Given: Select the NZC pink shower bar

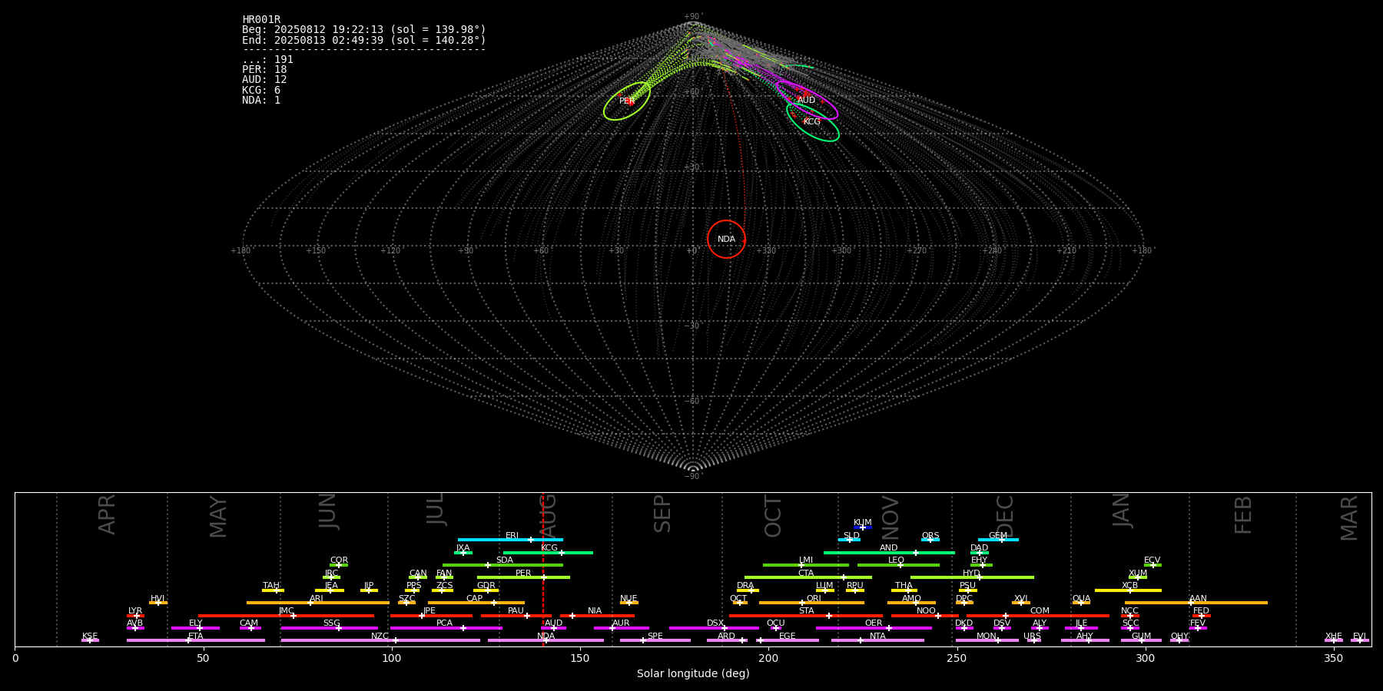Looking at the screenshot, I should [x=380, y=640].
